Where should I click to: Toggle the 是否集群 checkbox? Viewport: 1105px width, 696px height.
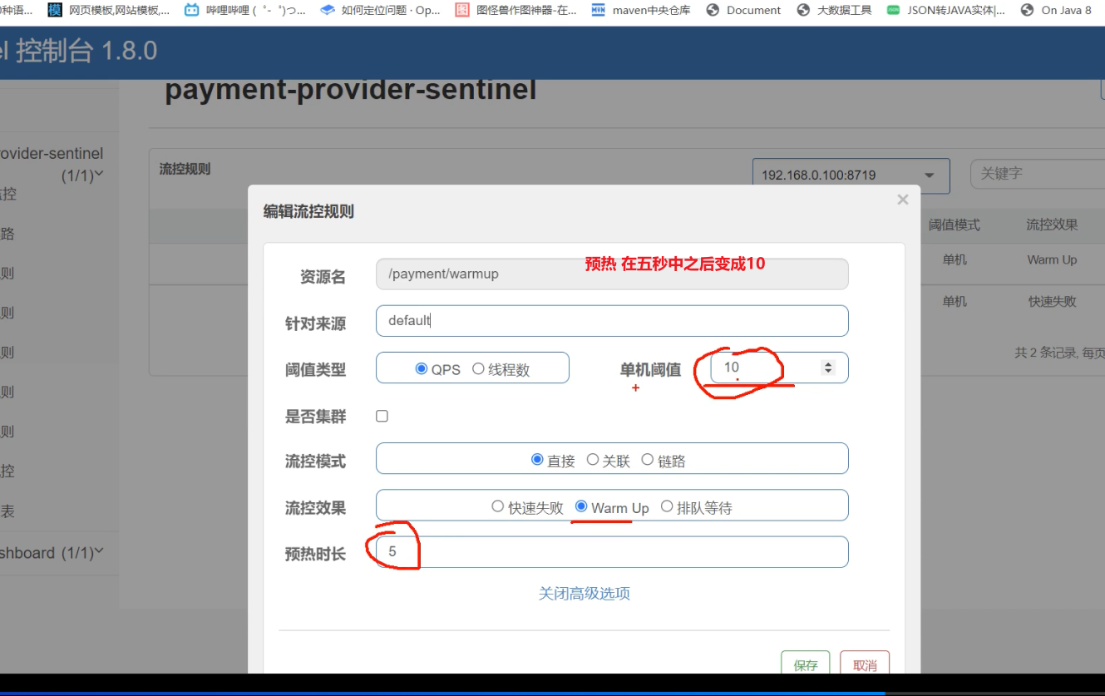tap(382, 416)
